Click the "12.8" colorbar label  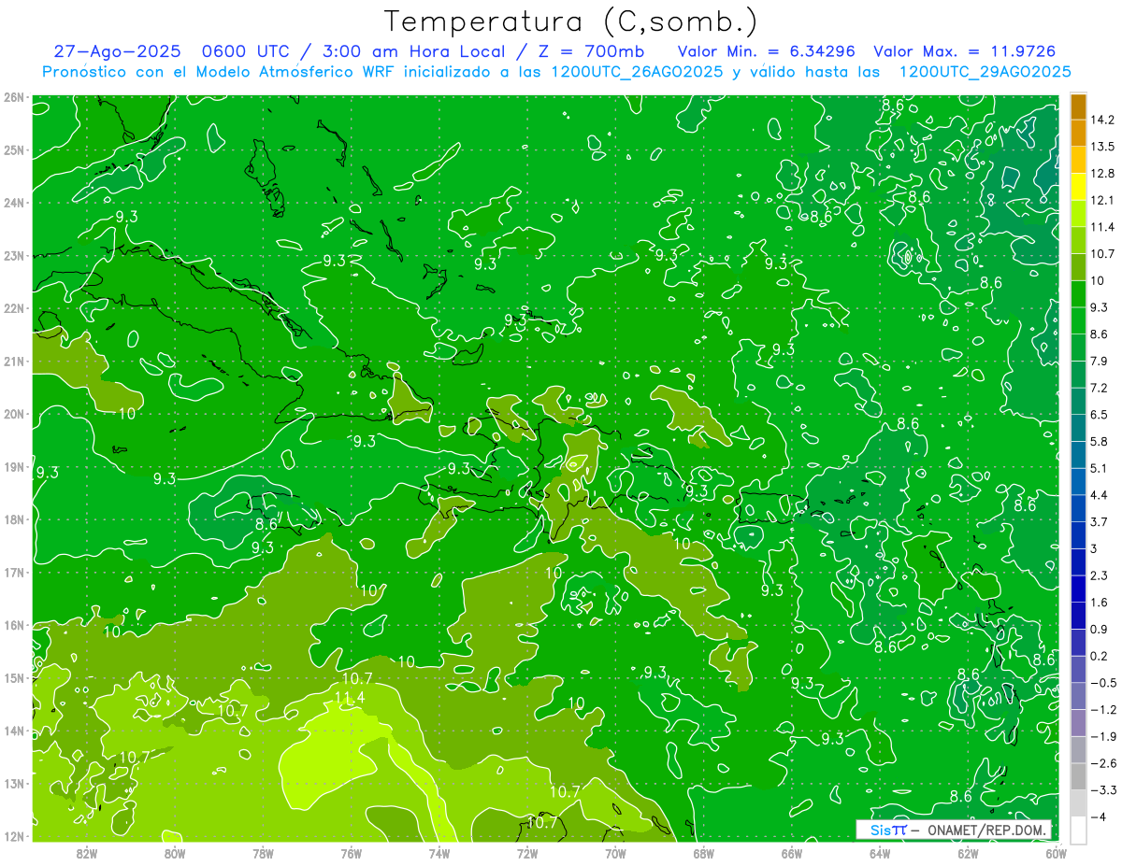click(1103, 174)
